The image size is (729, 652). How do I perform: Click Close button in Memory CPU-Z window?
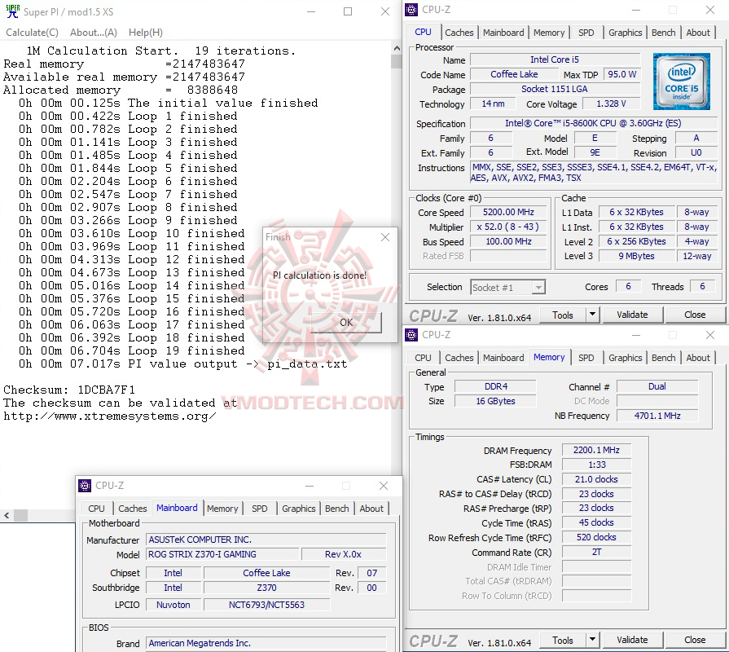pos(695,640)
